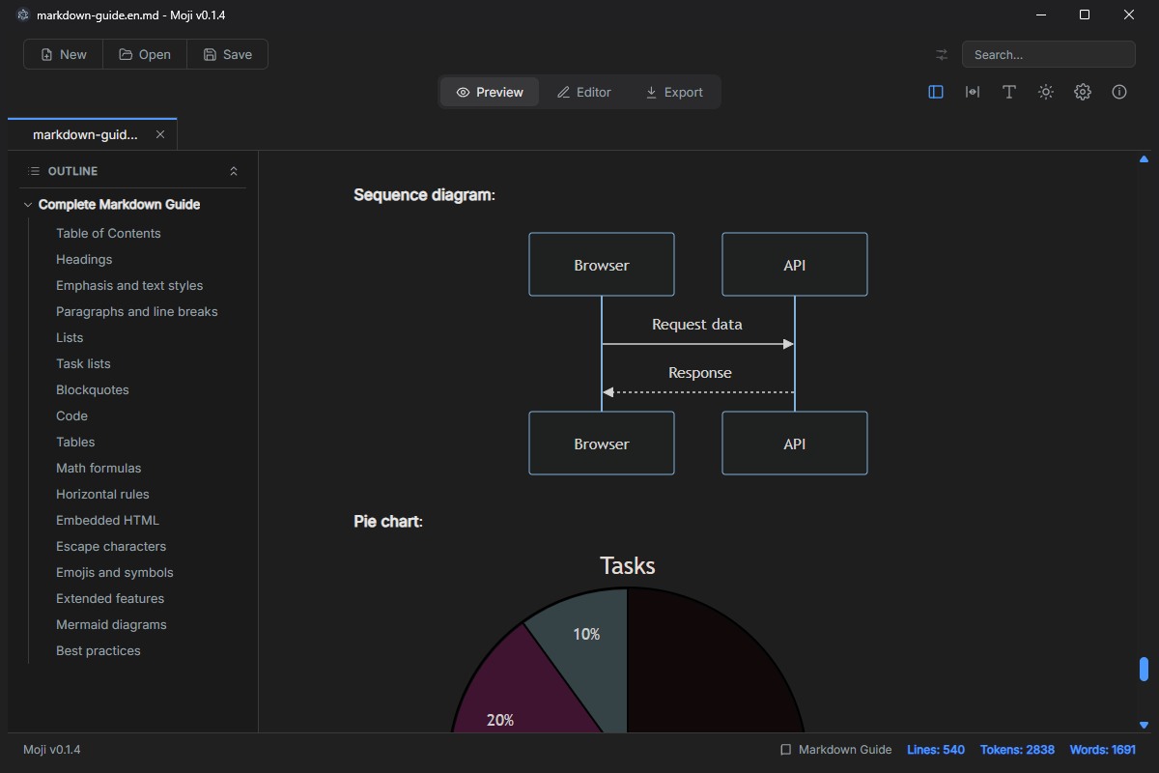Go to Emphasis and text styles
Image resolution: width=1159 pixels, height=773 pixels.
129,285
